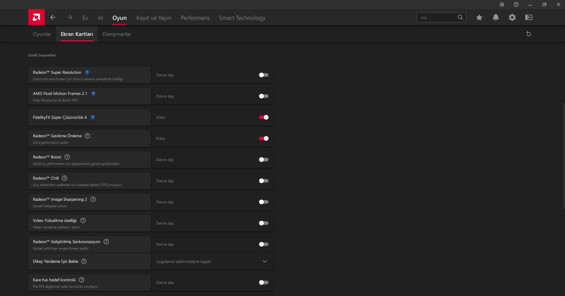Show help for Radeon Gecikme Önleme
Screen dimensions: 565x296
(88, 136)
